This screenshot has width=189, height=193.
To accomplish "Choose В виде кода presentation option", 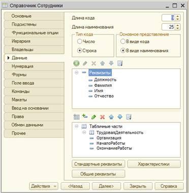I will (123, 42).
